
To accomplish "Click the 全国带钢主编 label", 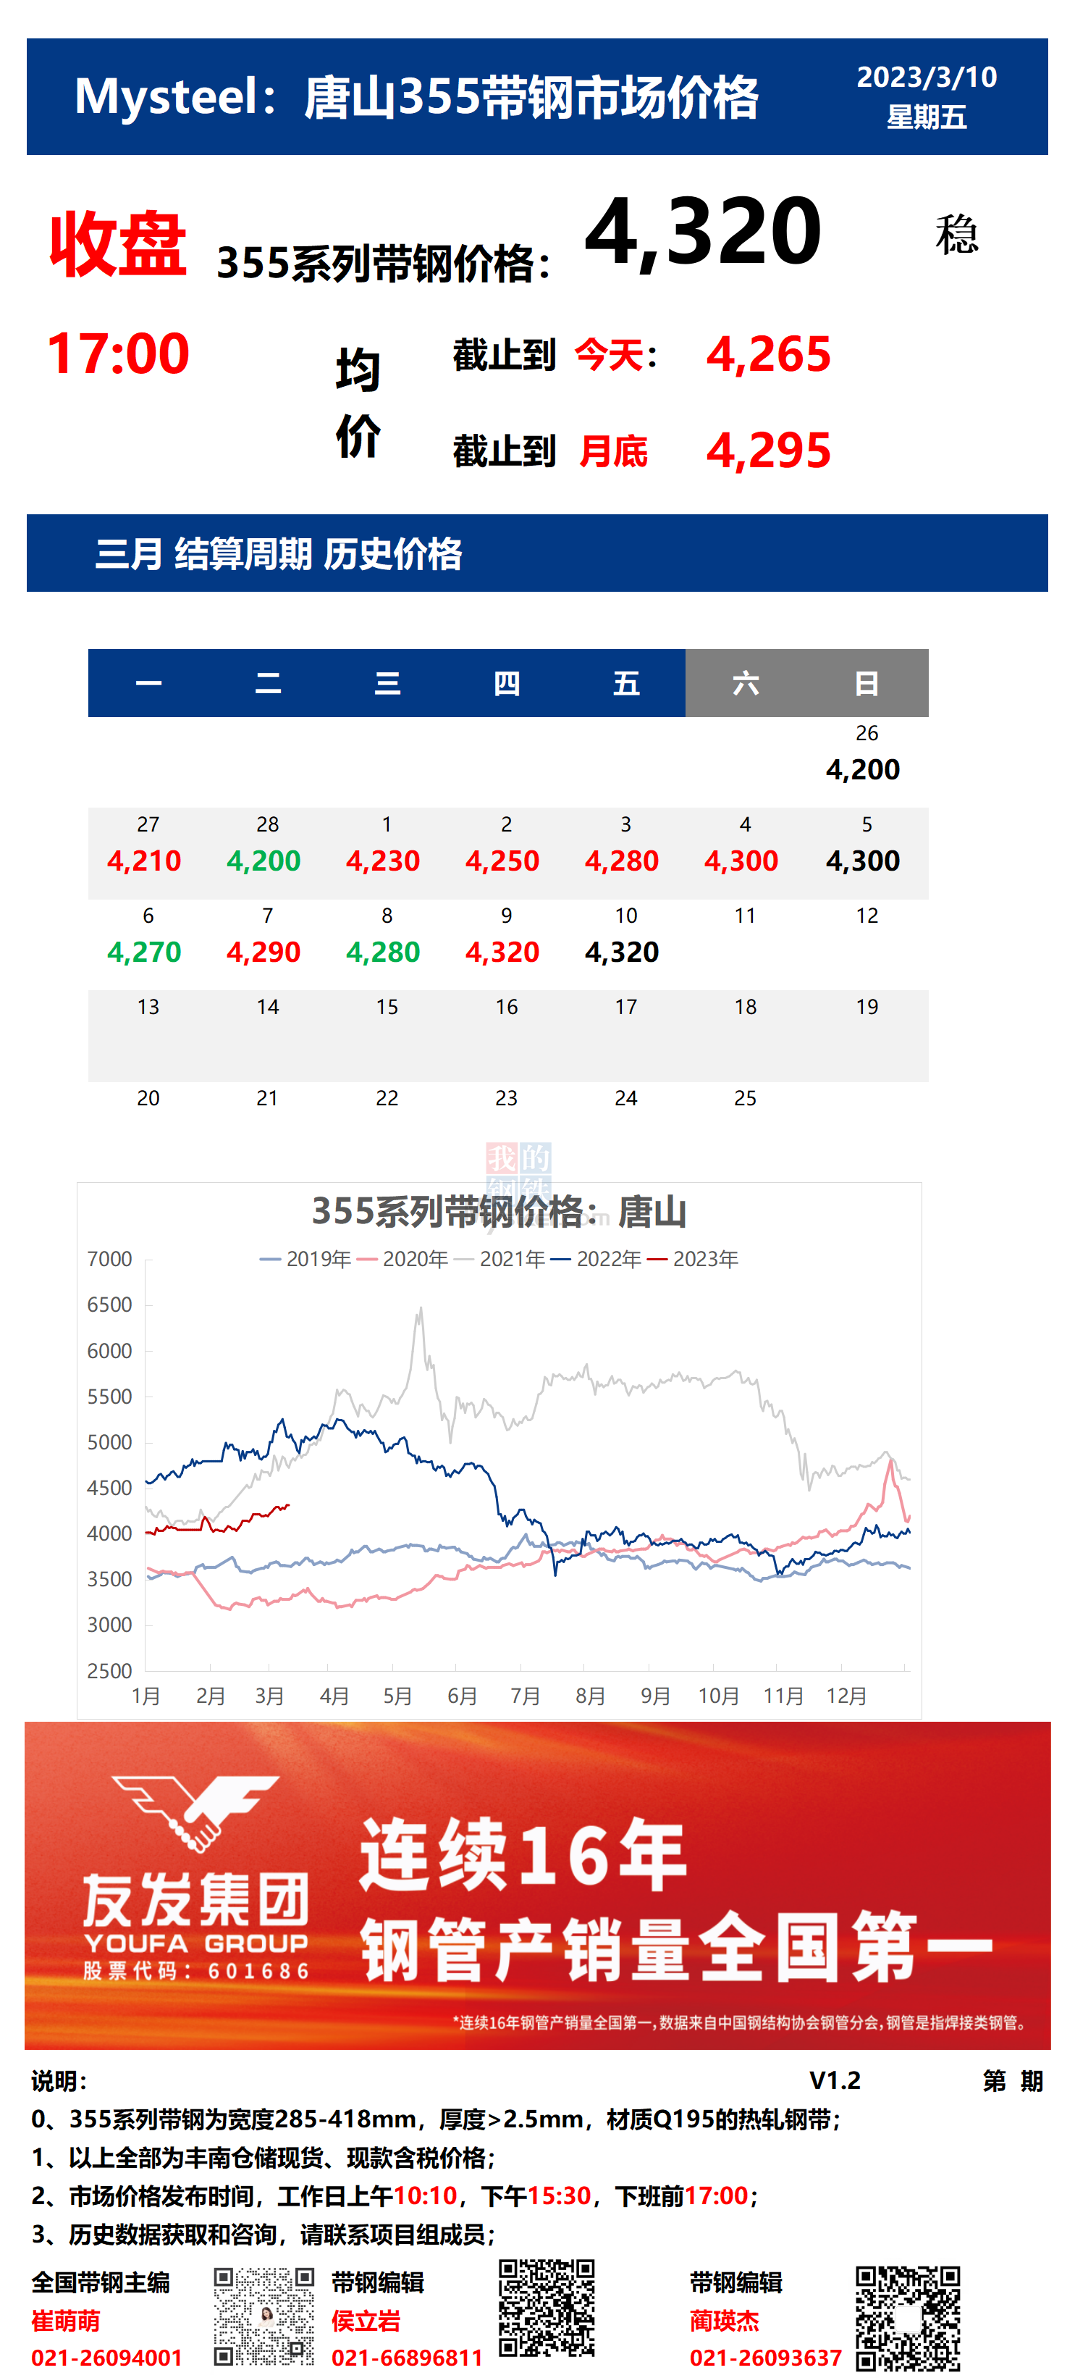I will tap(101, 2283).
